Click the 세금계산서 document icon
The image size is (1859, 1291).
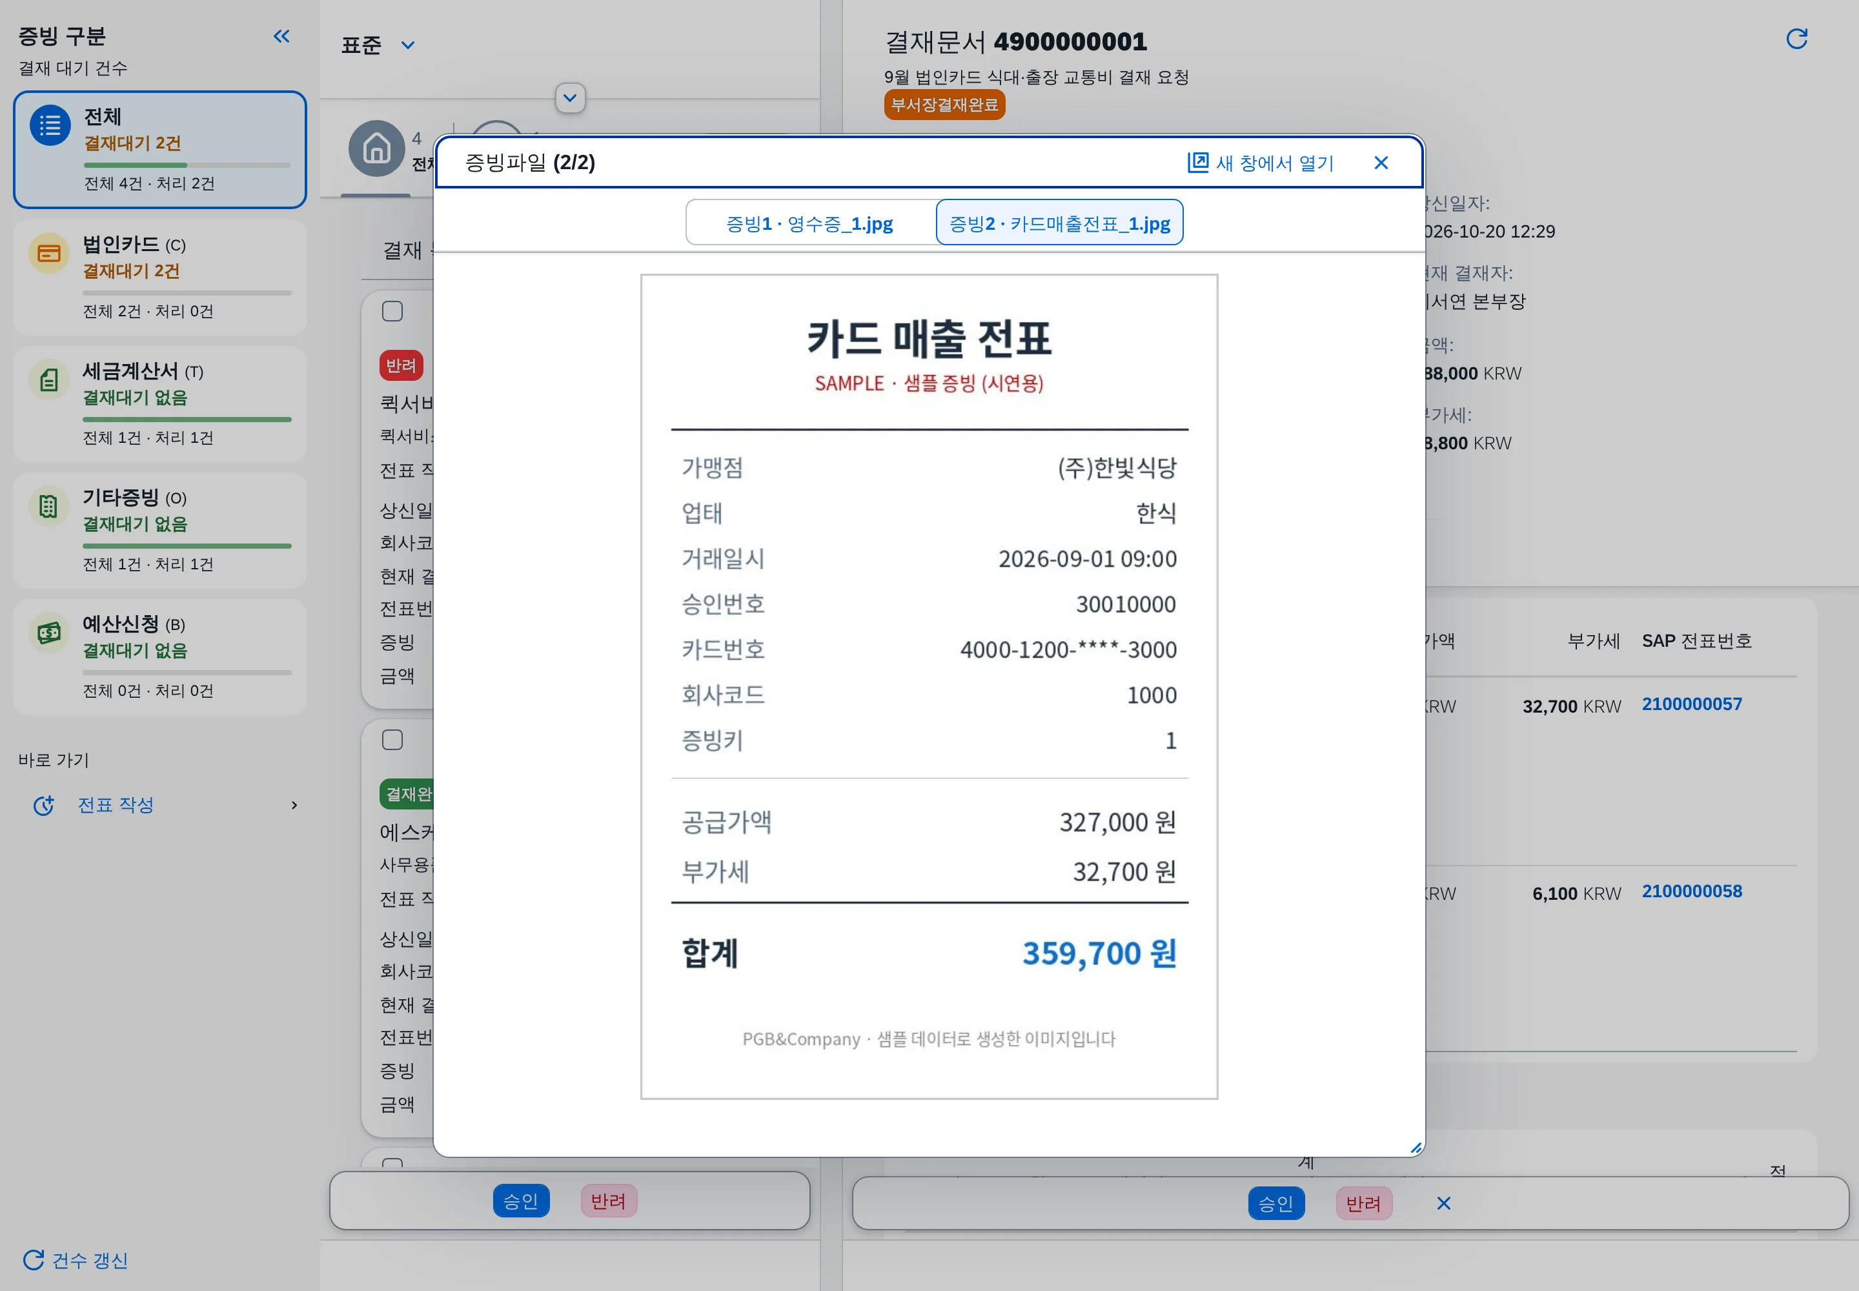click(x=48, y=380)
